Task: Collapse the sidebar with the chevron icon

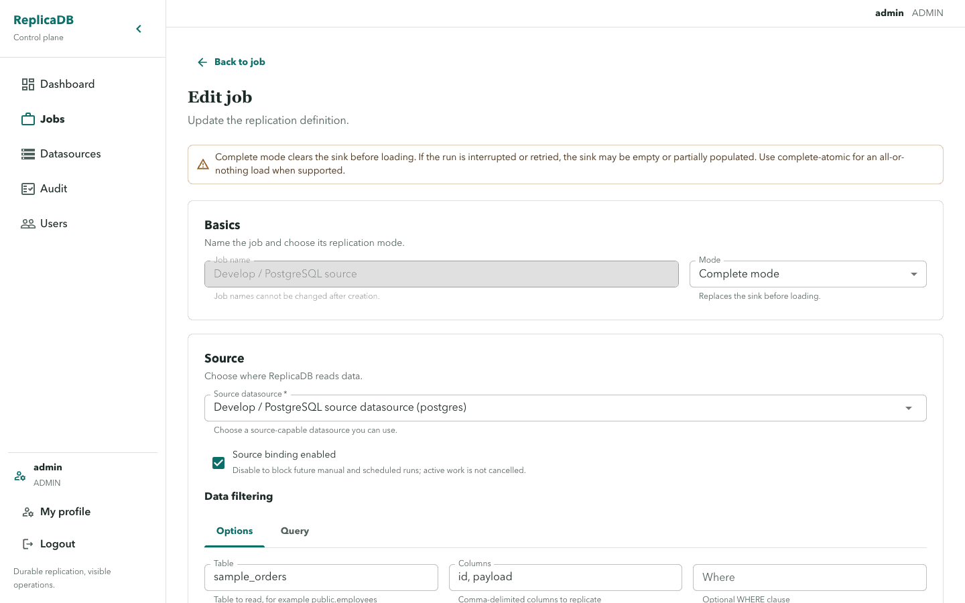Action: click(139, 29)
